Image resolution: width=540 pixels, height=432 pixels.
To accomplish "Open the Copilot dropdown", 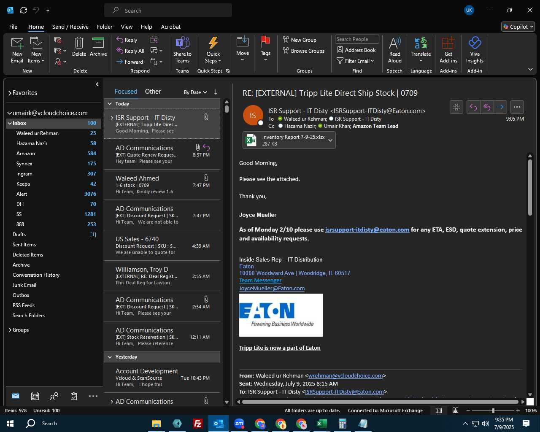I will pyautogui.click(x=518, y=27).
